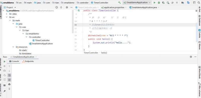This screenshot has height=98, width=201.
Task: Click the Search Everywhere magnifier icon
Action: coord(199,3)
